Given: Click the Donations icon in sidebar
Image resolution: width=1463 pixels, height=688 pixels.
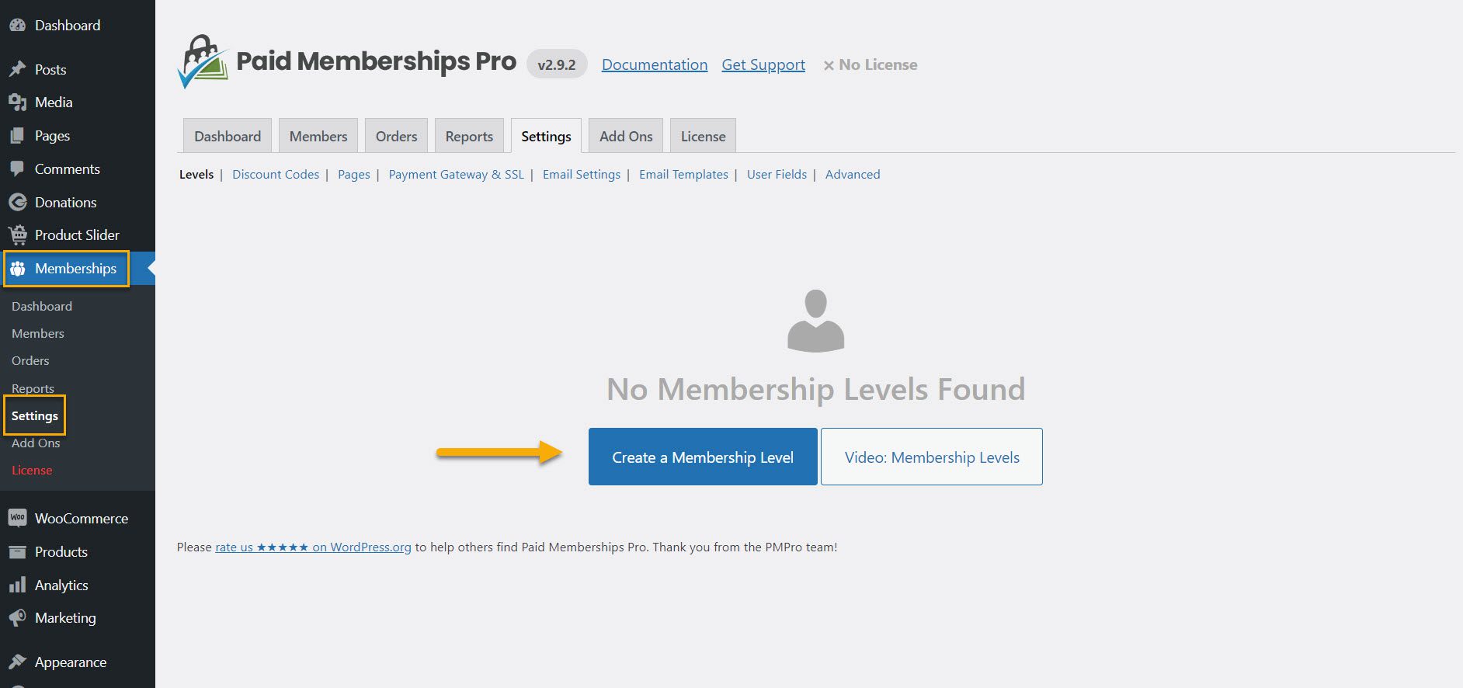Looking at the screenshot, I should coord(17,202).
